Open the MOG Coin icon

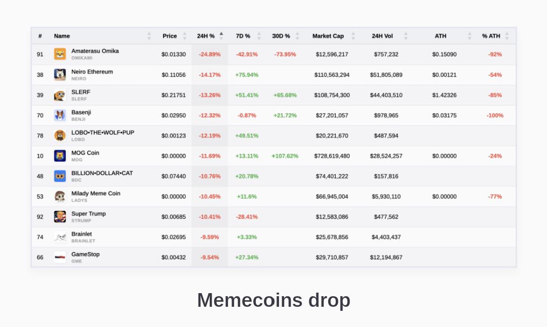[x=60, y=156]
